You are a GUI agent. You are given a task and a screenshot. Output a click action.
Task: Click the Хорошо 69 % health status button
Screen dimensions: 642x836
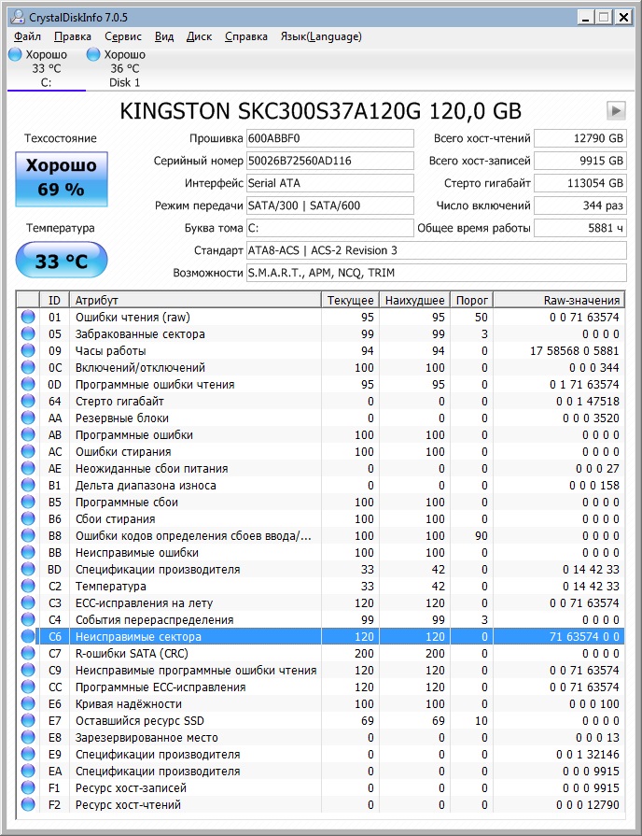coord(62,179)
